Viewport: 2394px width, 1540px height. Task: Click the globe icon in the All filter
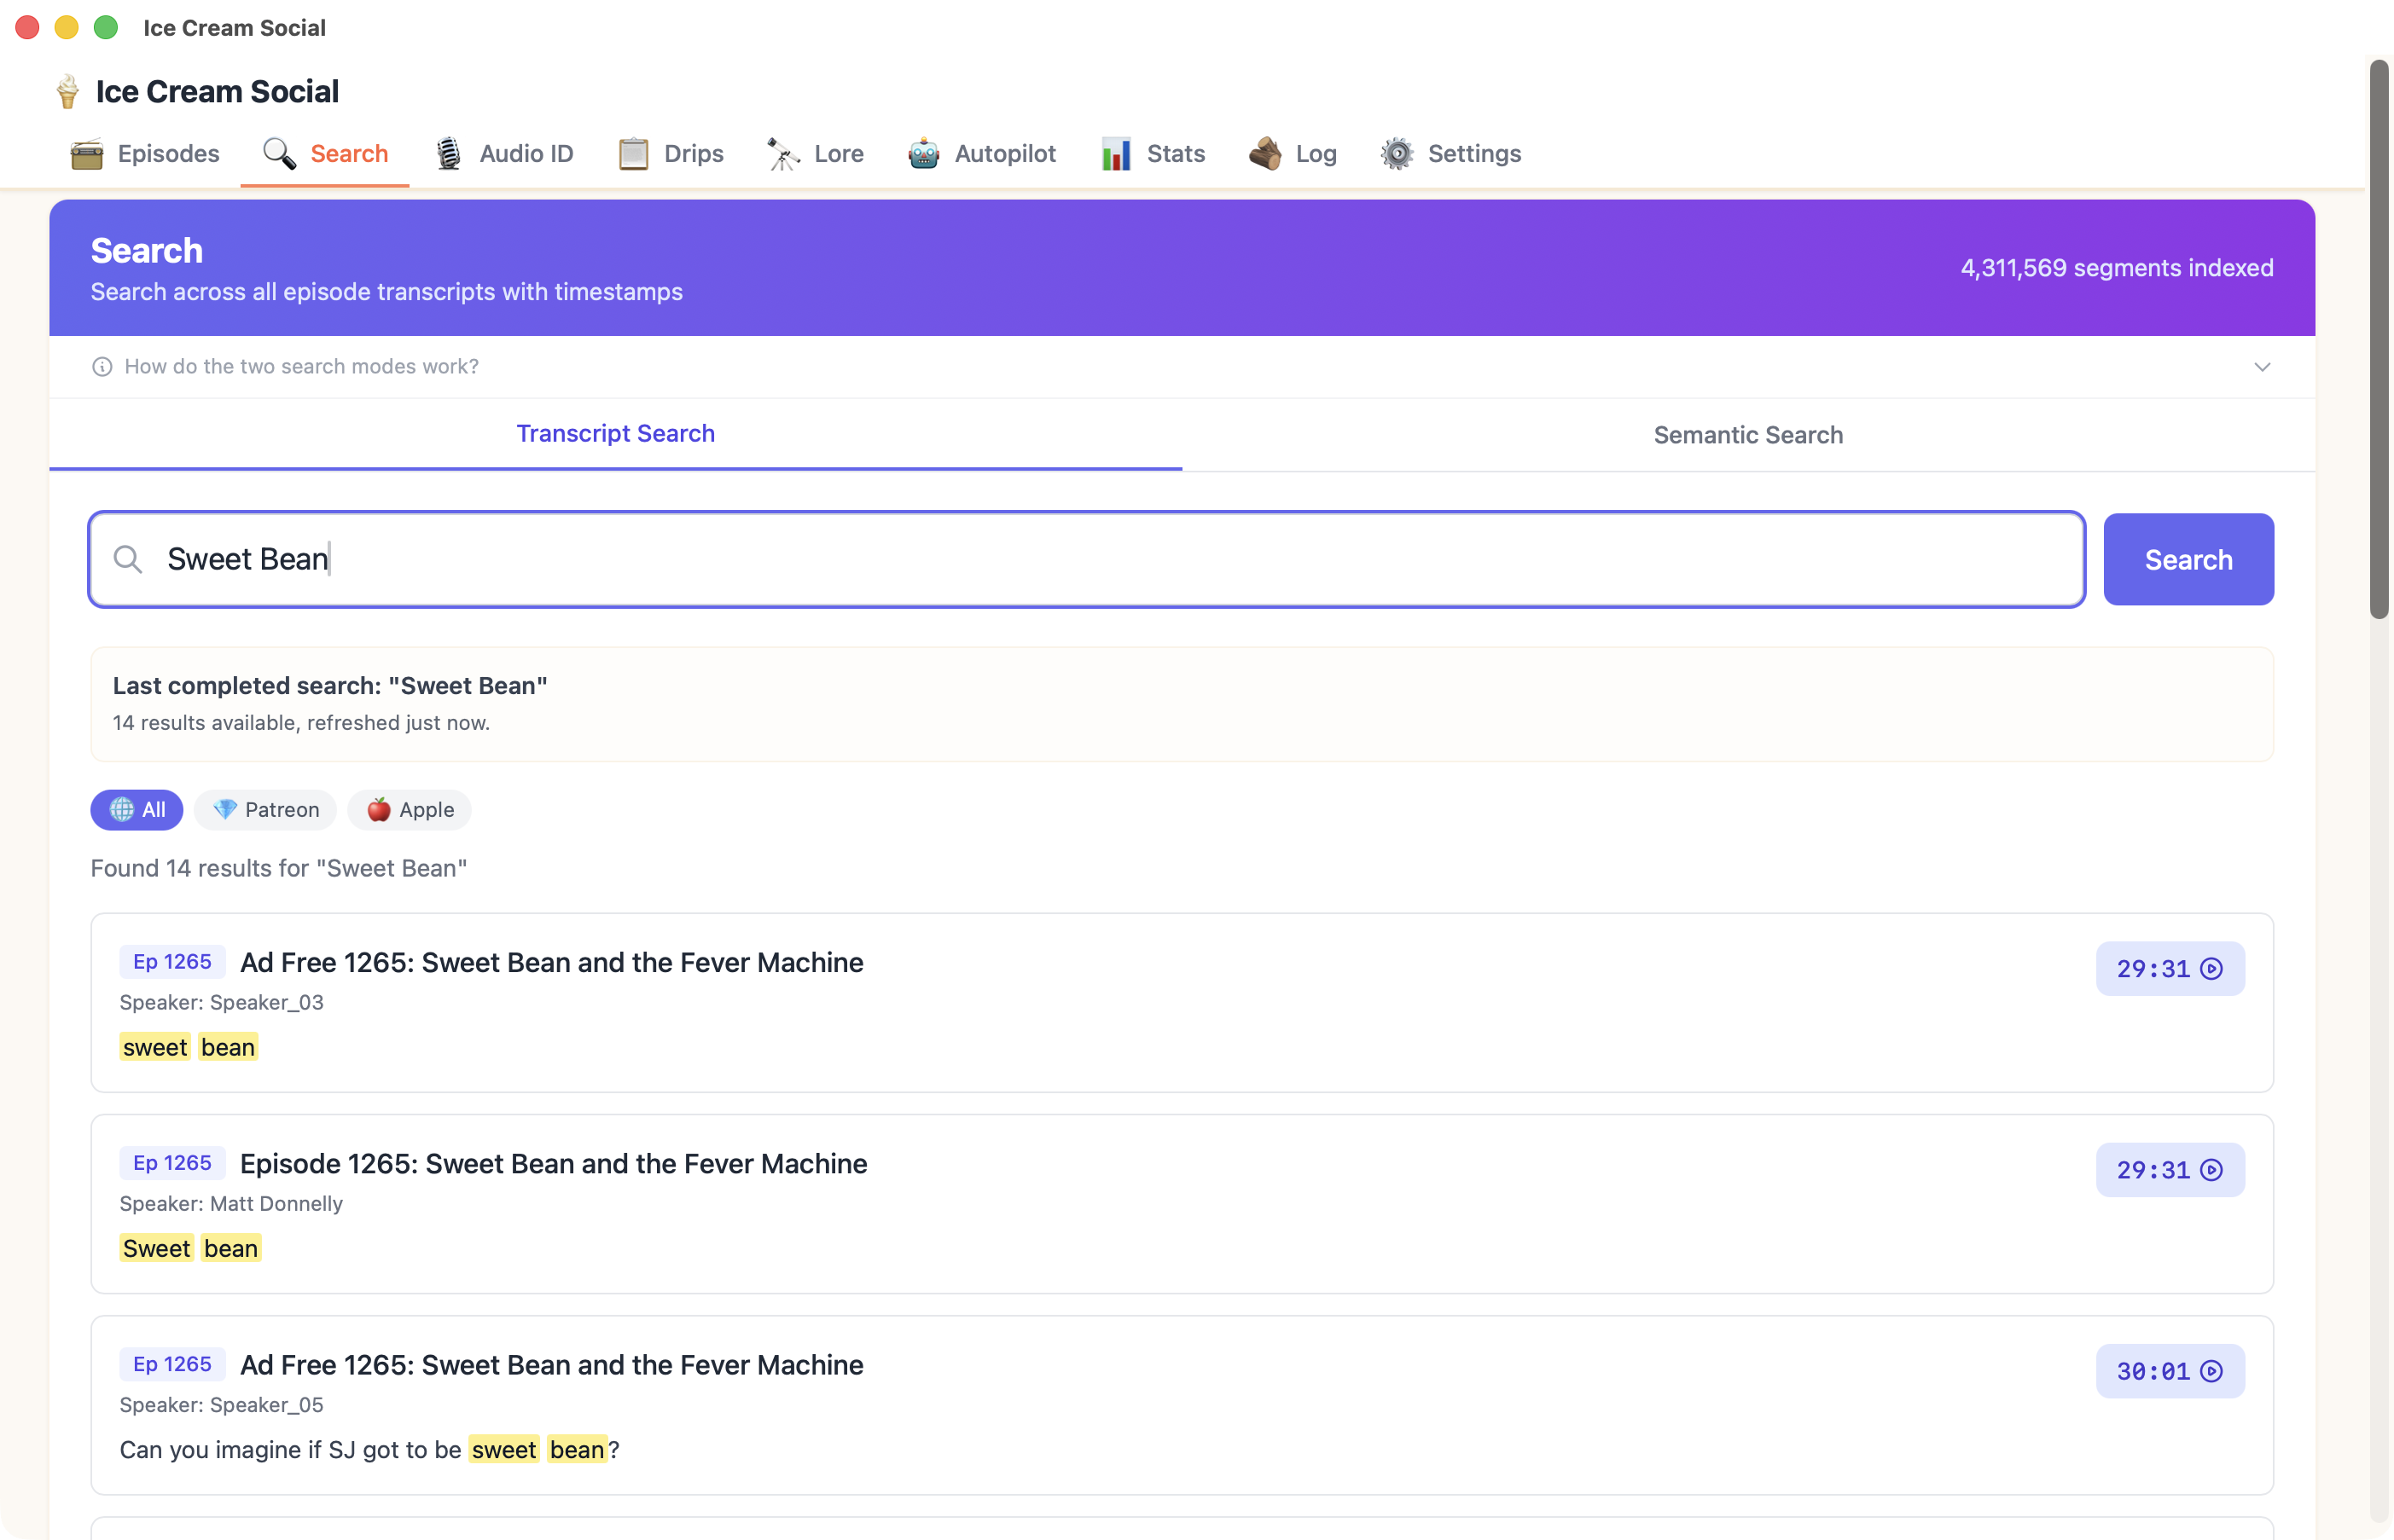(x=122, y=810)
